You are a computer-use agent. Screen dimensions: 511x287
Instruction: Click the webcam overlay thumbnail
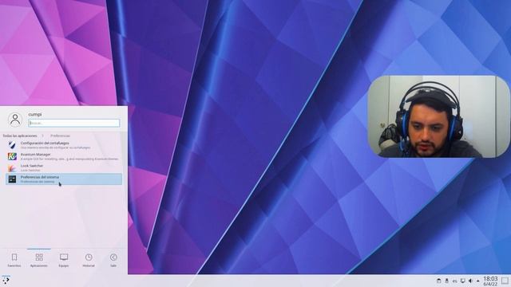[438, 116]
